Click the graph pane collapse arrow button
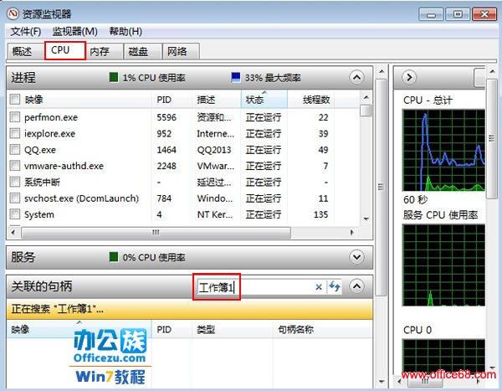 point(409,77)
